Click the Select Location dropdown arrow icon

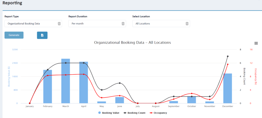(x=187, y=23)
